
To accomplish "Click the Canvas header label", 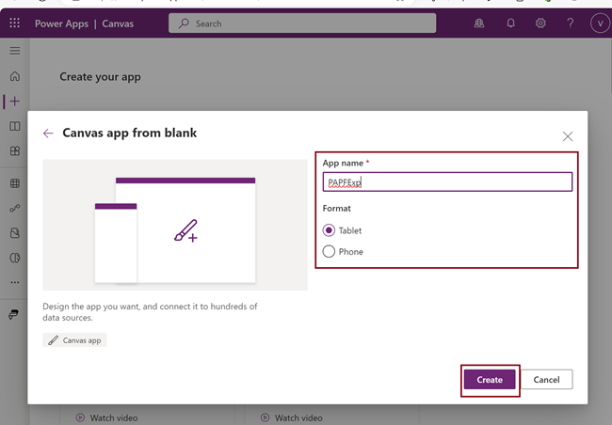I will (118, 24).
